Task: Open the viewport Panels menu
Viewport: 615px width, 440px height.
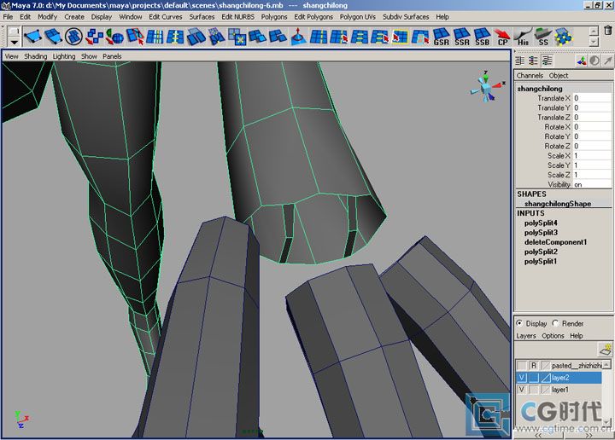Action: (x=112, y=56)
